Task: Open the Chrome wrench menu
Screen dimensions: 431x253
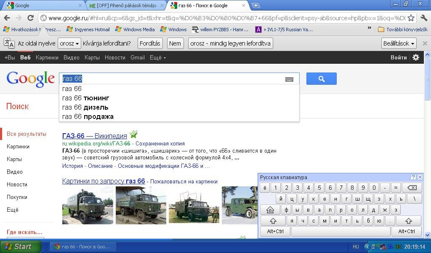Action: [x=423, y=18]
